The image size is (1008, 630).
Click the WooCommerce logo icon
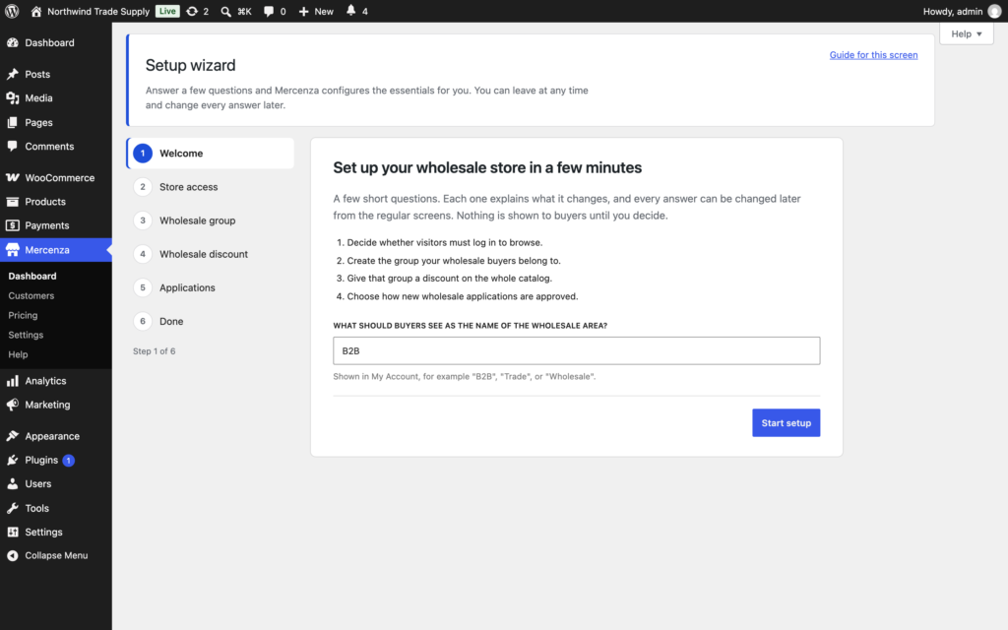click(12, 177)
